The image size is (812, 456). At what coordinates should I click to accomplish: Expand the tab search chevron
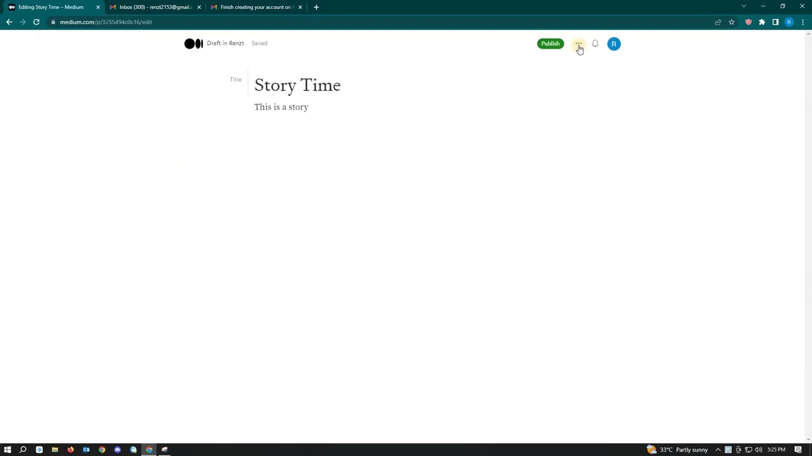click(x=743, y=6)
